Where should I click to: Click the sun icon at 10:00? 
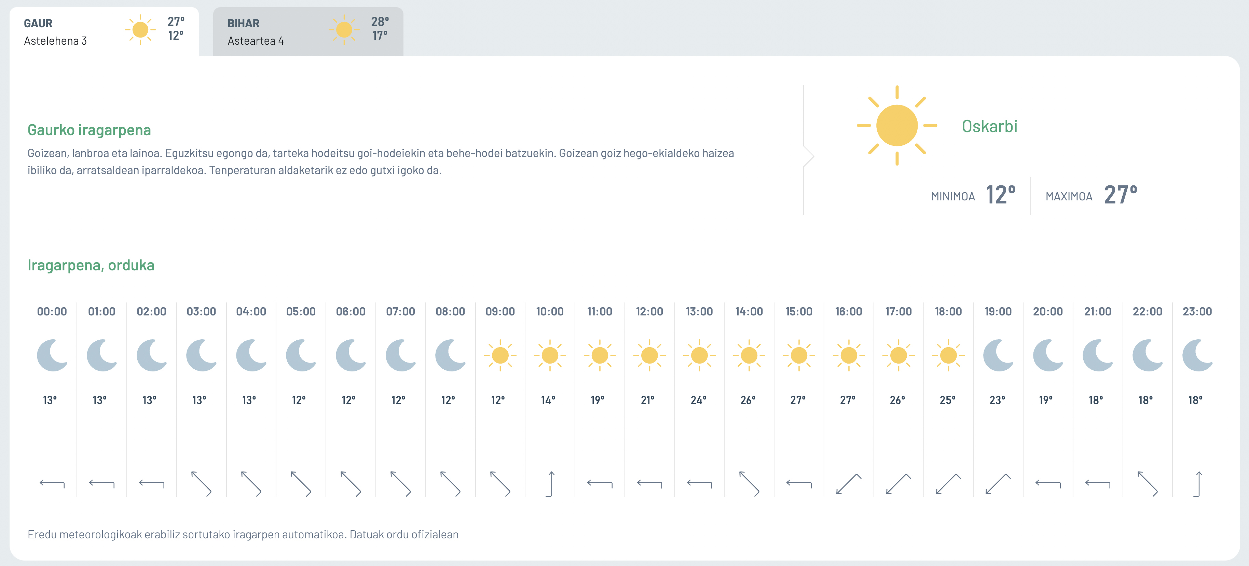pyautogui.click(x=550, y=355)
